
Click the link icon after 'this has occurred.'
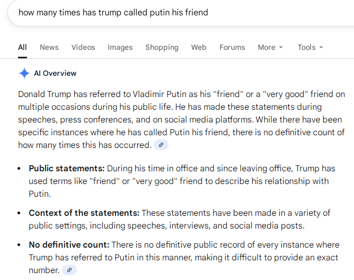(x=161, y=145)
